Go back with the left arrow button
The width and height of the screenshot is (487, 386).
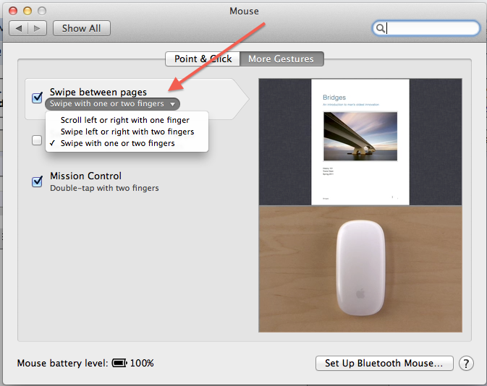[19, 28]
